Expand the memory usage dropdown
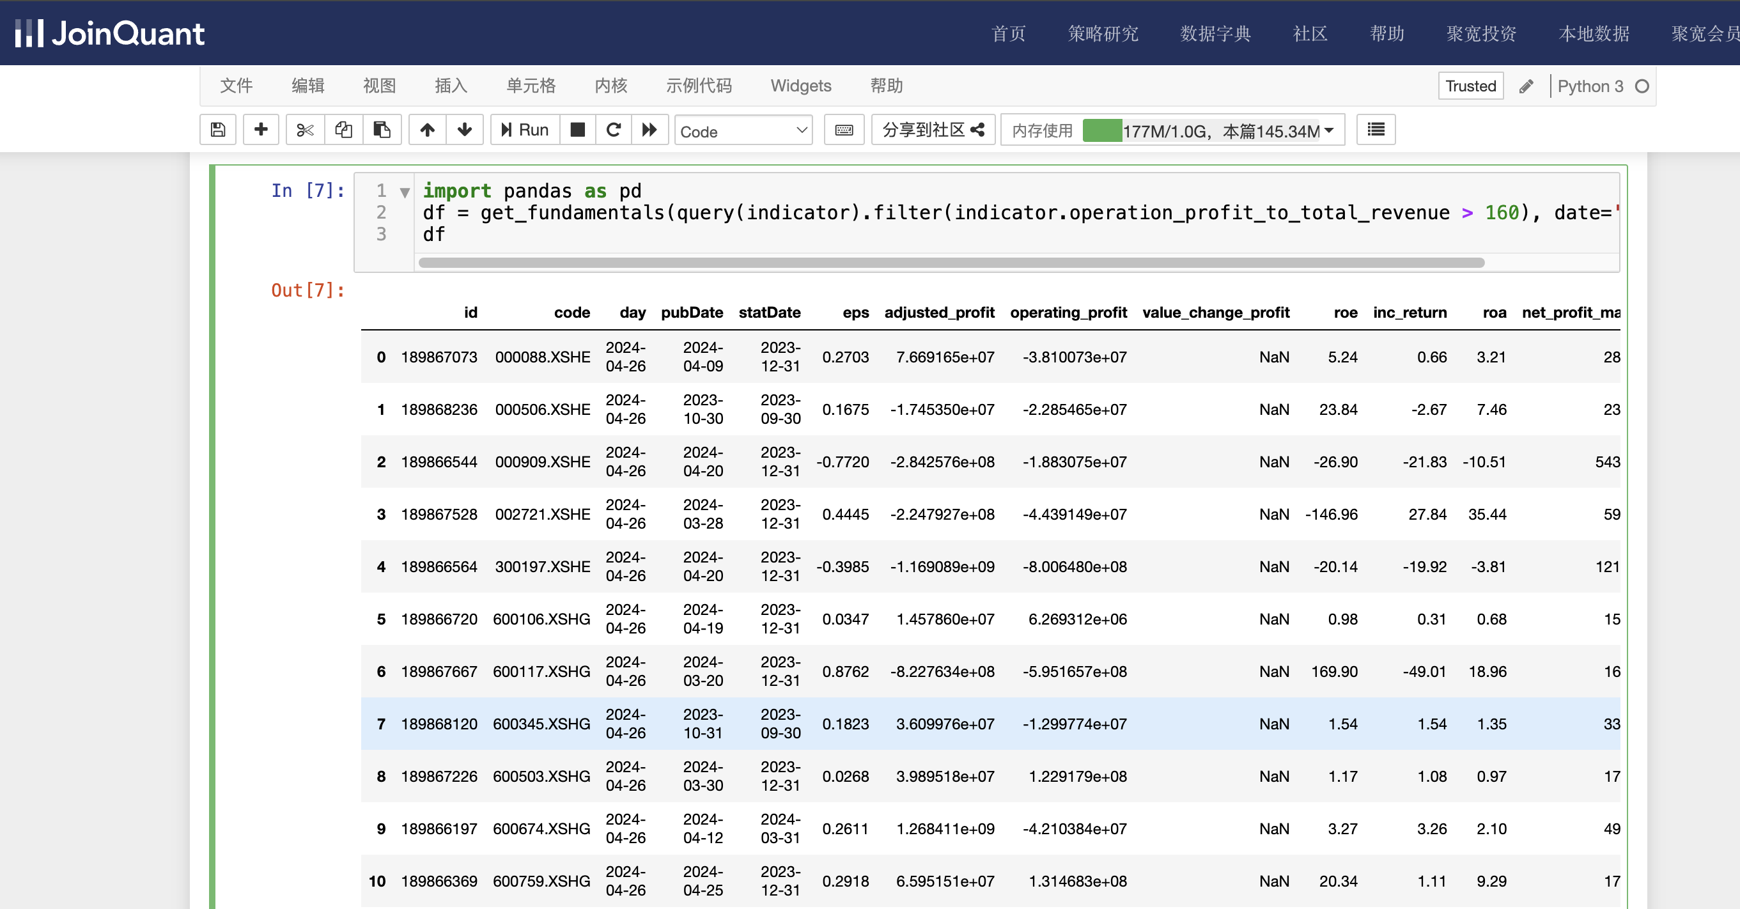Image resolution: width=1740 pixels, height=909 pixels. point(1328,130)
